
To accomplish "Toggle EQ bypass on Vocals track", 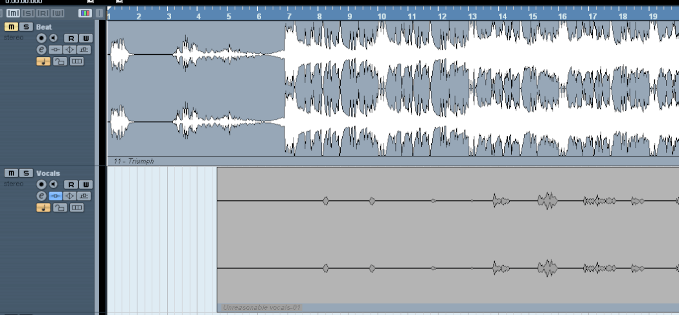I will (70, 196).
